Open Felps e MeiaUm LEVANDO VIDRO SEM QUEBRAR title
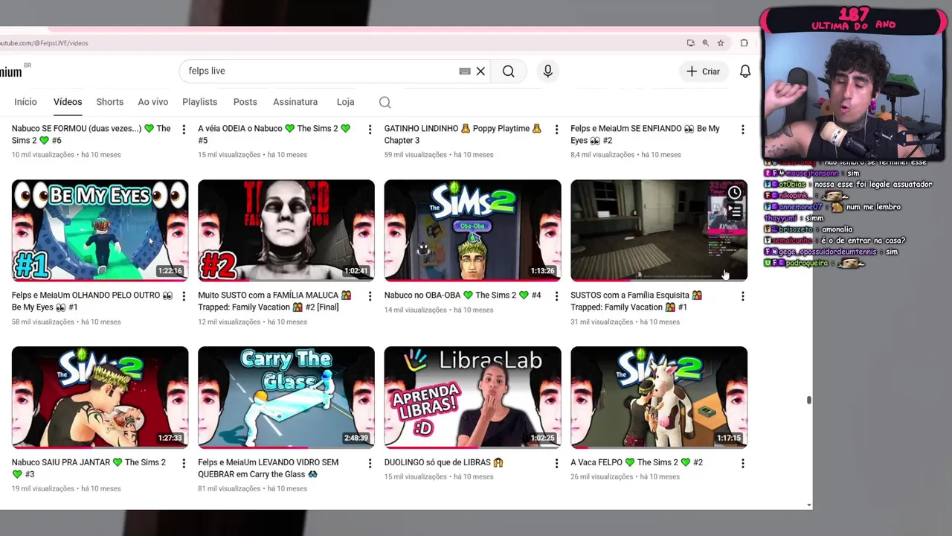This screenshot has width=952, height=536. (x=268, y=468)
